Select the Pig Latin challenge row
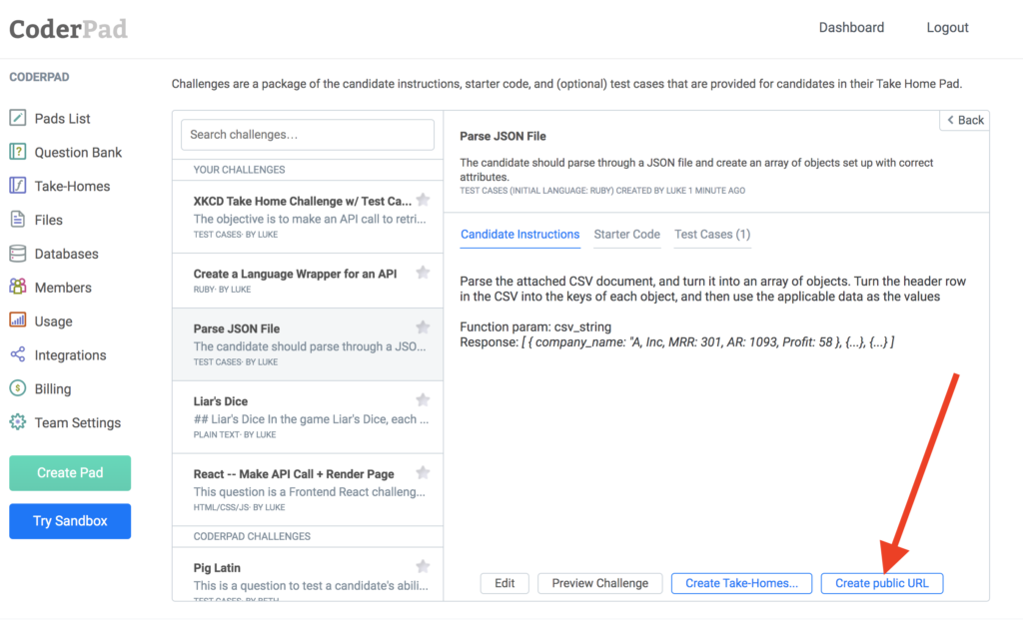The width and height of the screenshot is (1023, 627). [308, 574]
